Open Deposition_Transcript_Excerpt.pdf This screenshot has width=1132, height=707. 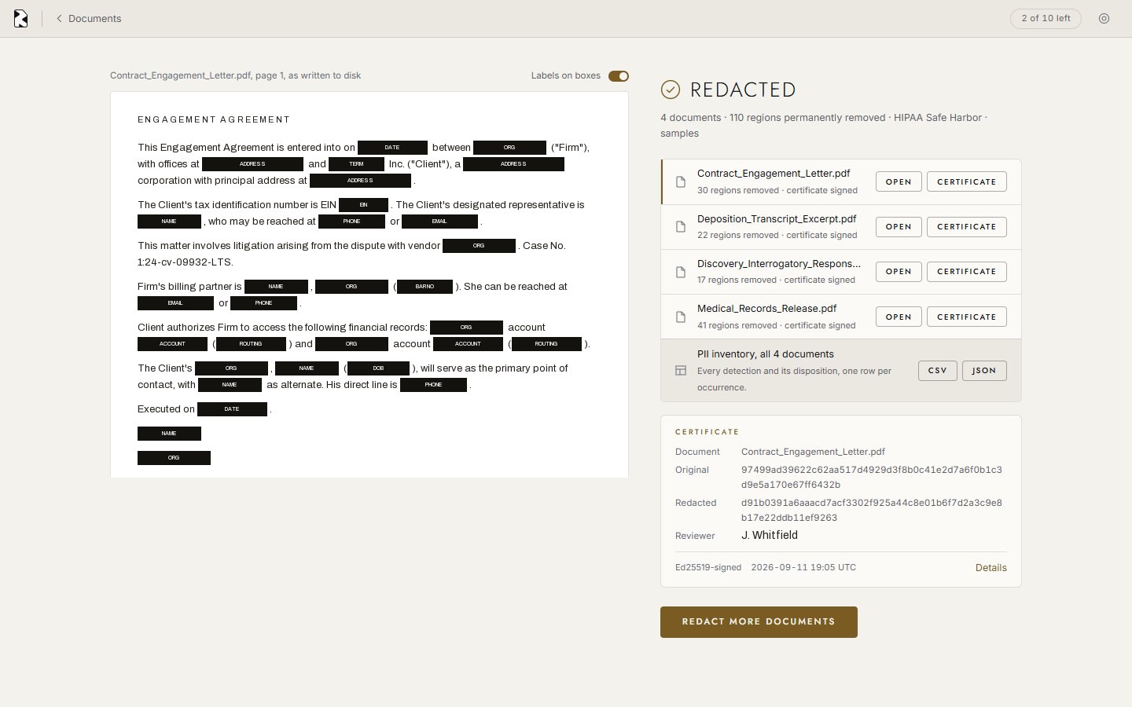899,227
